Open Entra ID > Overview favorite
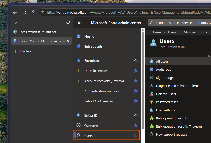 point(99,101)
